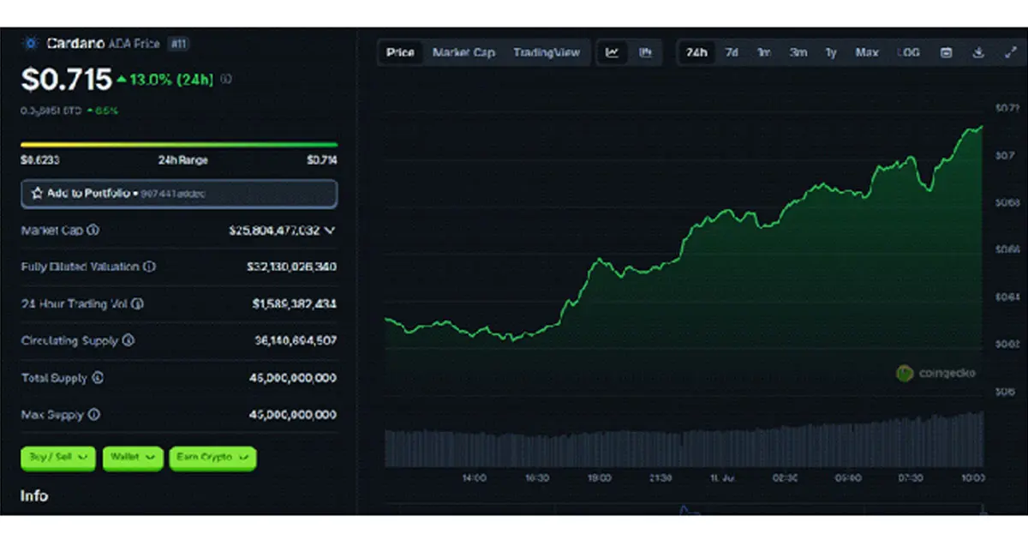Image resolution: width=1028 pixels, height=540 pixels.
Task: Expand chart to fullscreen
Action: (1010, 53)
